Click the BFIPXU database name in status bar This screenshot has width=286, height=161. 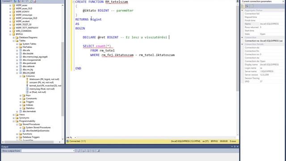pos(214,141)
